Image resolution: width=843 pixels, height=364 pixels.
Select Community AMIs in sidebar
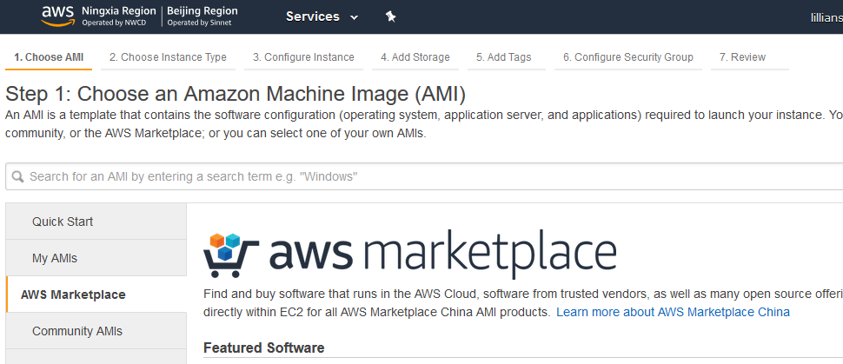coord(96,331)
